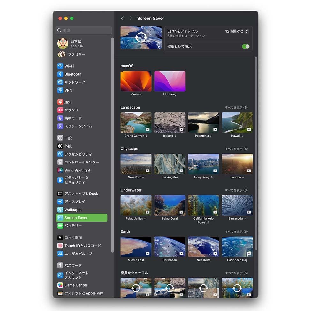Open the インターネットアカウント at-sign icon
The width and height of the screenshot is (311, 311).
[60, 275]
